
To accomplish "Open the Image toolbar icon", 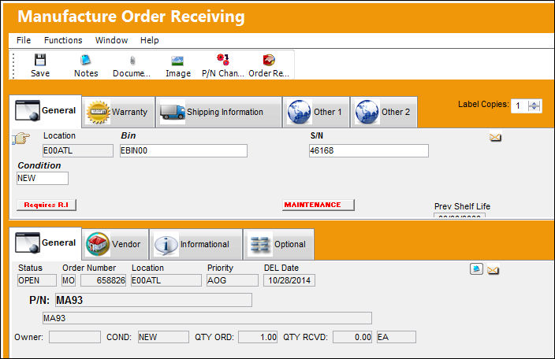I will [x=177, y=61].
